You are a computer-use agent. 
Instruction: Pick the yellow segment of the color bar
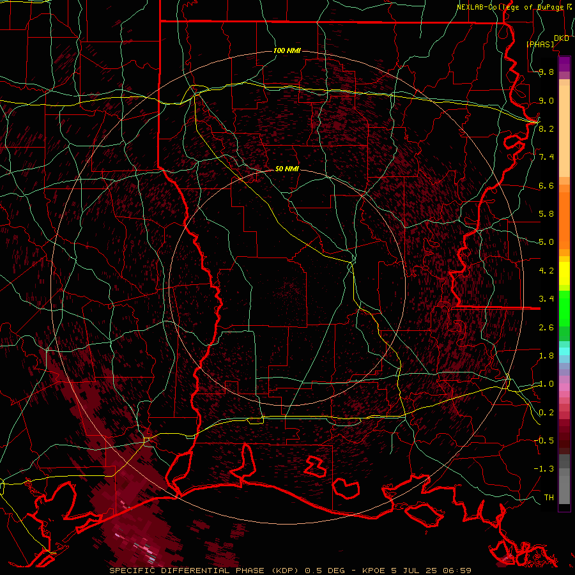(x=564, y=273)
